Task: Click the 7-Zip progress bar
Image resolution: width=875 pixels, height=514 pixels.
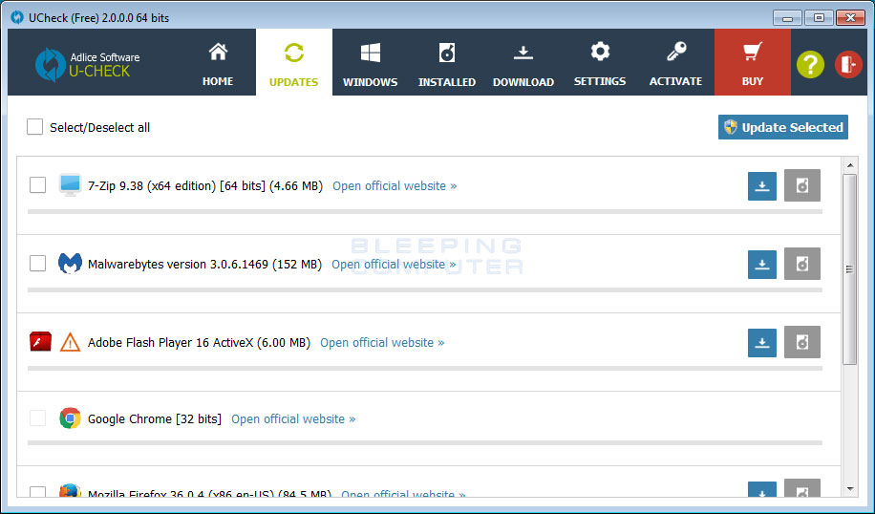Action: coord(425,211)
